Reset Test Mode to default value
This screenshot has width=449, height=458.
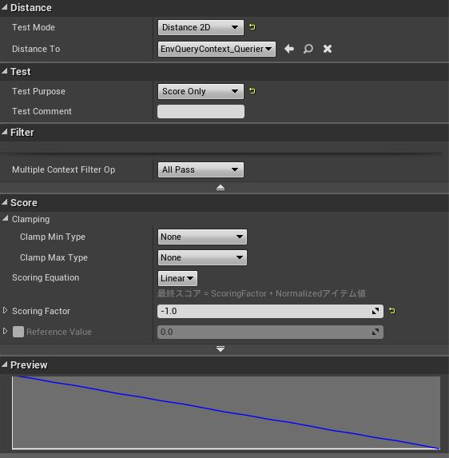252,27
